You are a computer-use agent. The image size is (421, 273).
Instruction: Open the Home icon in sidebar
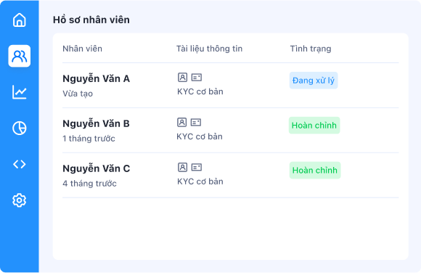click(20, 20)
